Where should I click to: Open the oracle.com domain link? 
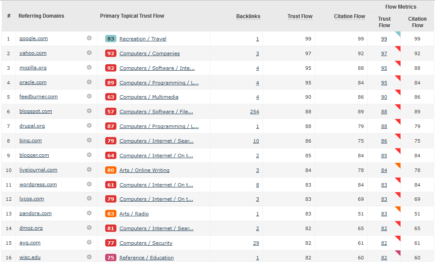(33, 82)
